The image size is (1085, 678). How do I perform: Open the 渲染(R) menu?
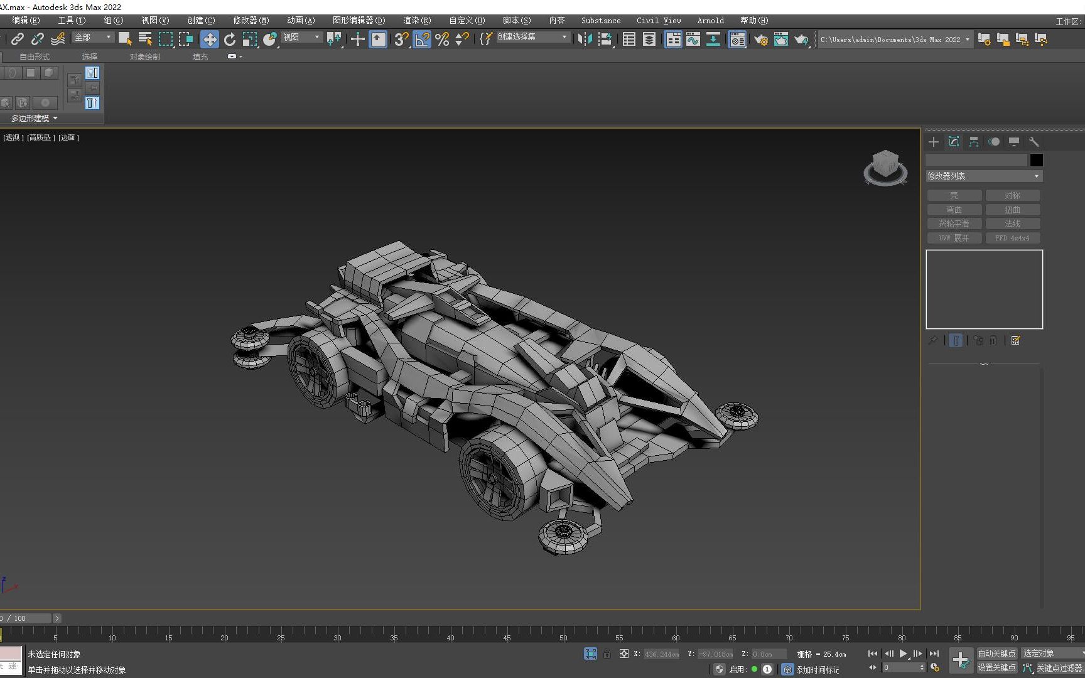pyautogui.click(x=416, y=21)
